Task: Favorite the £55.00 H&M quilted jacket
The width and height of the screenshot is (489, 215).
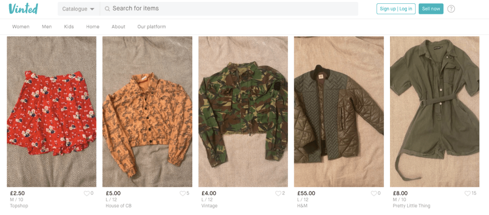Action: [x=374, y=193]
